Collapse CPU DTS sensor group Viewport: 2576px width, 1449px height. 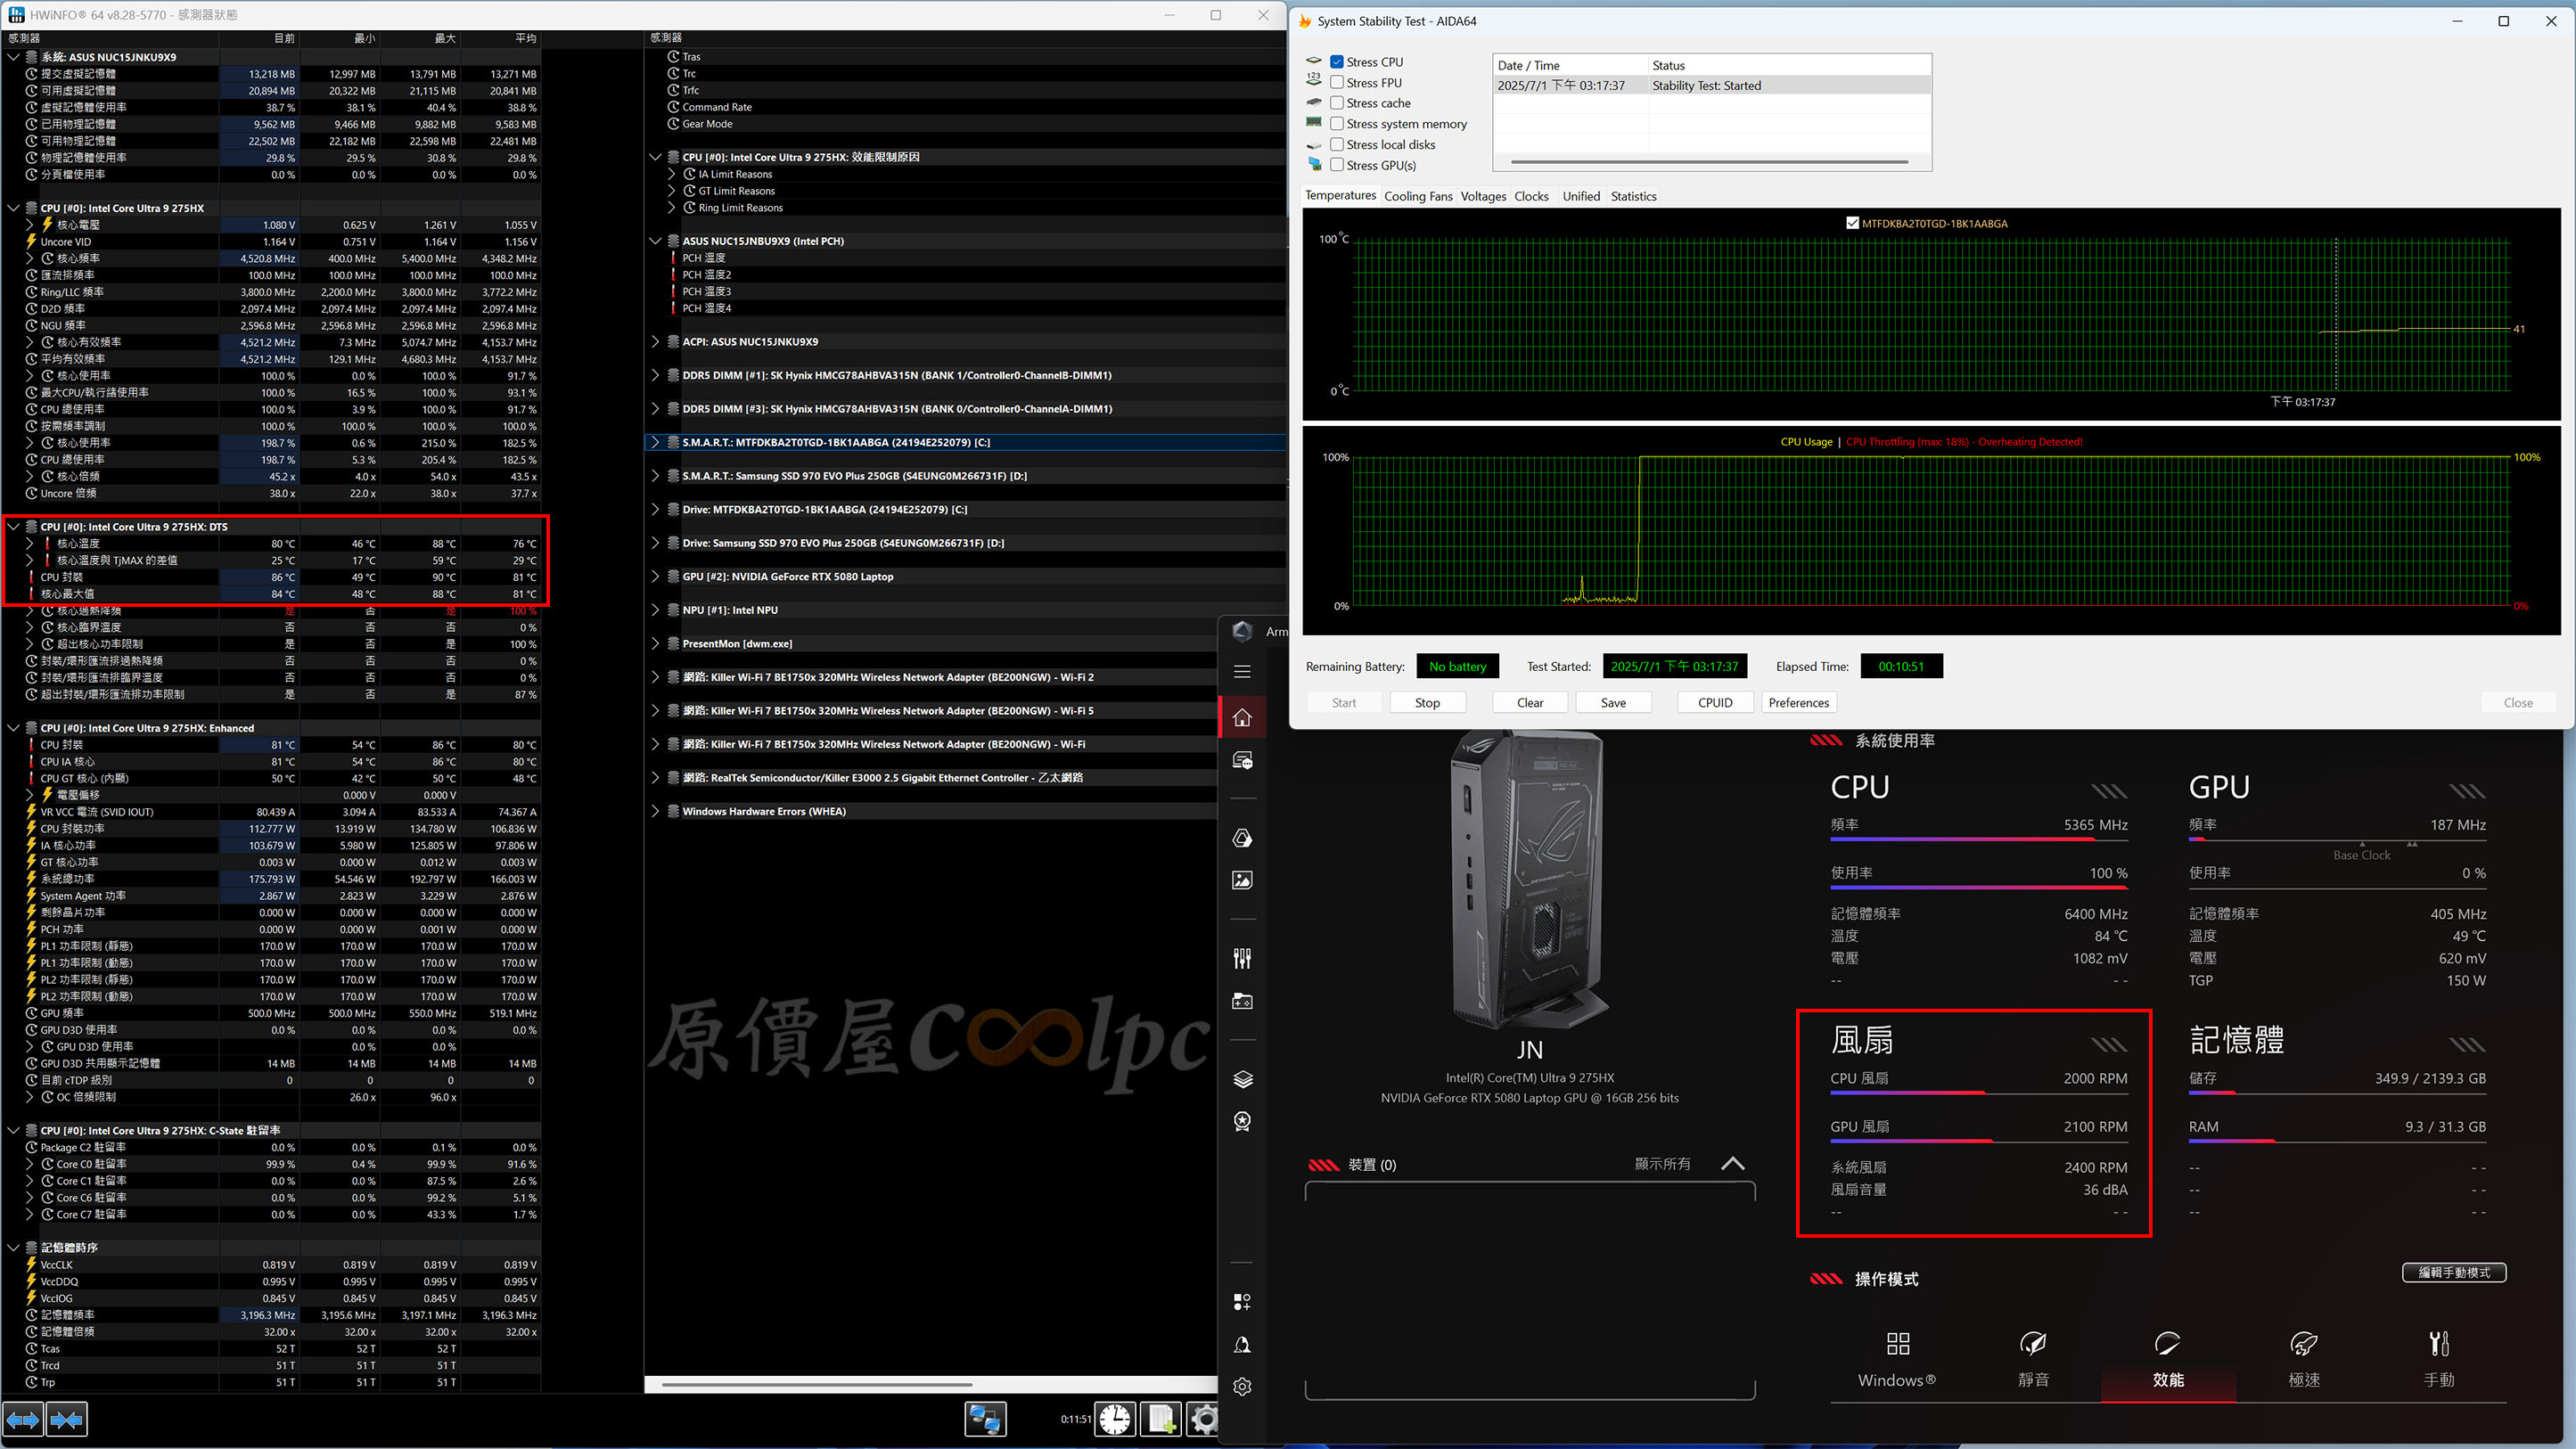click(x=14, y=527)
